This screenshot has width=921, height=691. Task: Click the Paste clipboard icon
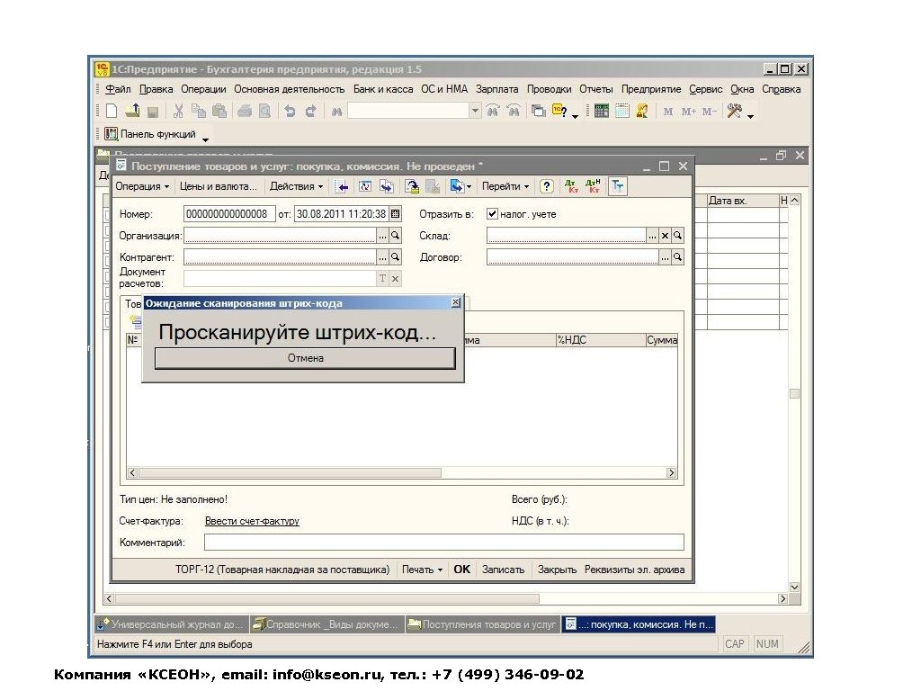[x=219, y=111]
